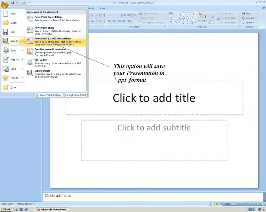
Task: Click the Justify alignment icon
Action: point(124,21)
